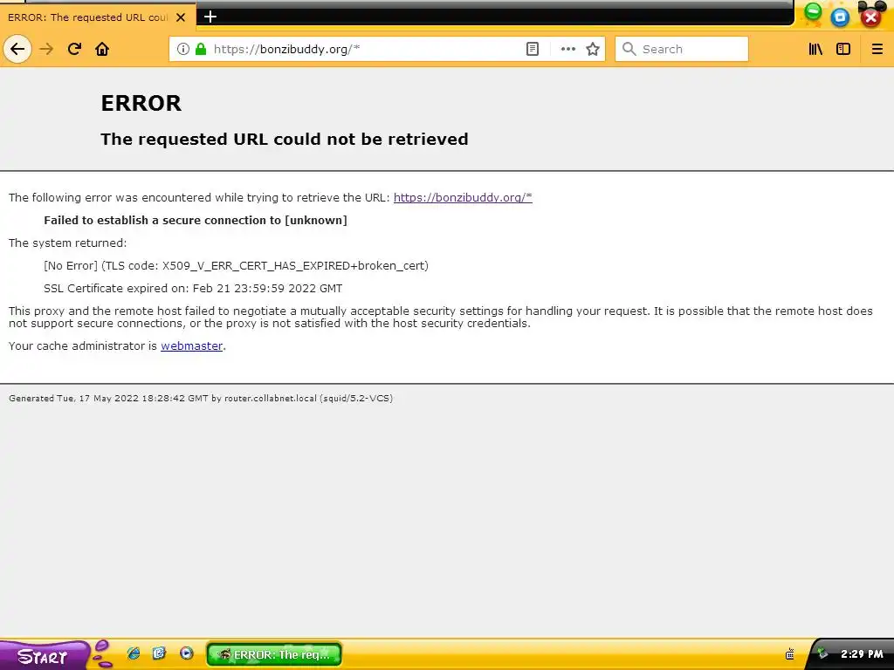Launch Internet Explorer from quick launch
The width and height of the screenshot is (894, 670).
point(134,653)
